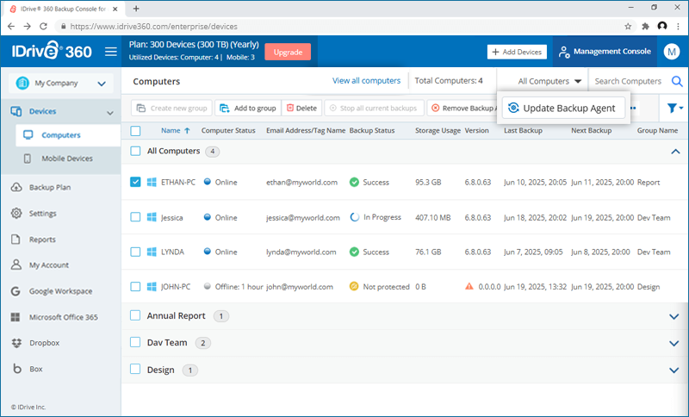Click the Dropbox icon in the sidebar
This screenshot has height=417, width=689.
click(x=16, y=343)
